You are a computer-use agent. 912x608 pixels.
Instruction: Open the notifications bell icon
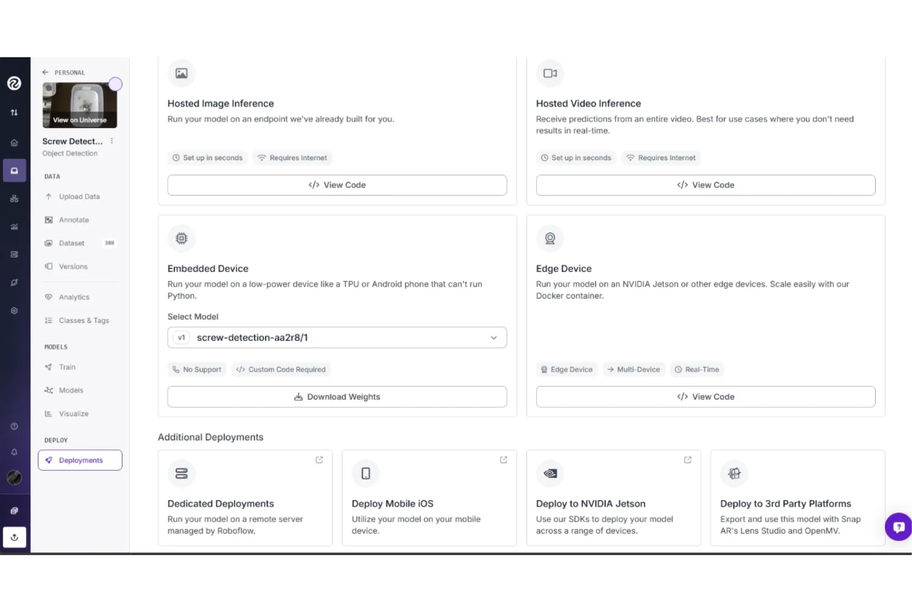(x=14, y=452)
